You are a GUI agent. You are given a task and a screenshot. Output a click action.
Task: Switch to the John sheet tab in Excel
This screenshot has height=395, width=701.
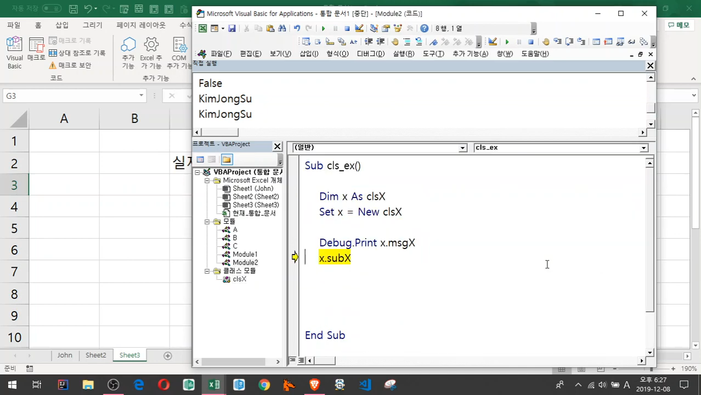[65, 355]
